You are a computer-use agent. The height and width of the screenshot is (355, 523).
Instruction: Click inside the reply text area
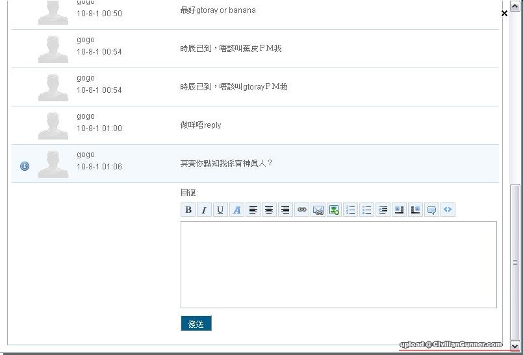click(338, 264)
